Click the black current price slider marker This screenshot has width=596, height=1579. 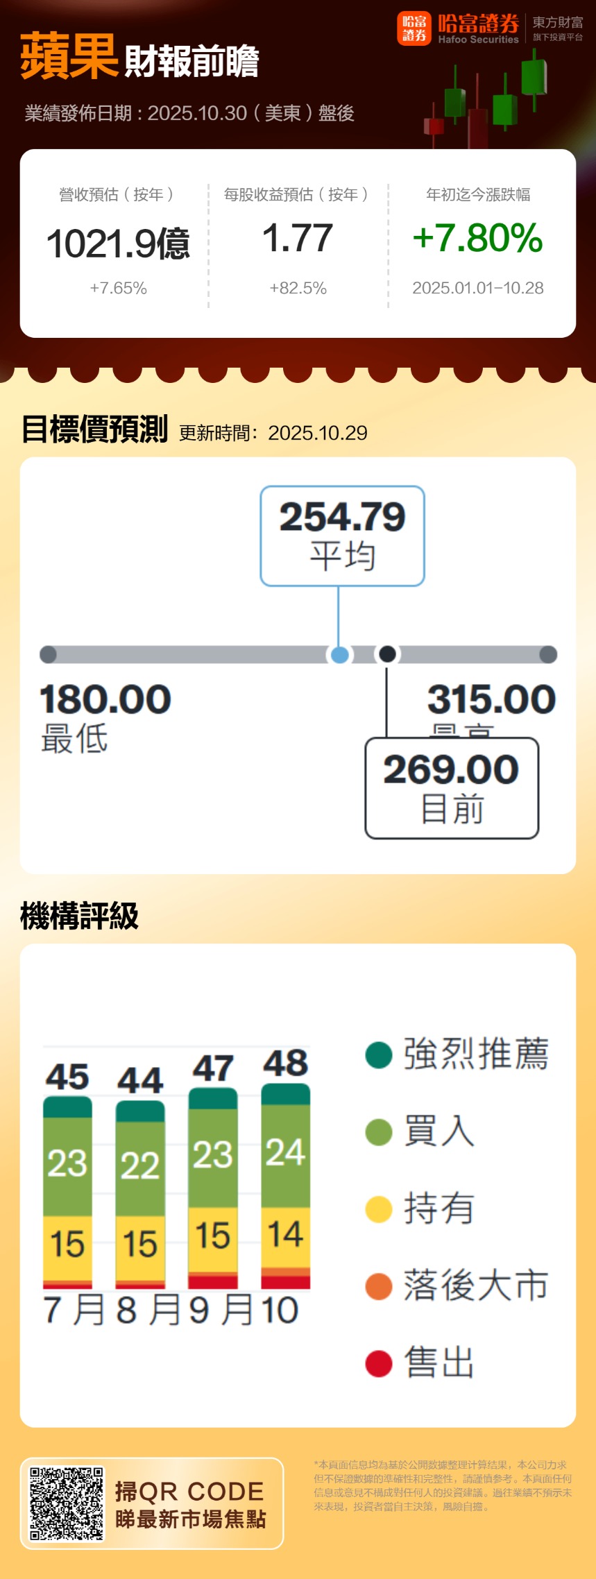(x=387, y=654)
